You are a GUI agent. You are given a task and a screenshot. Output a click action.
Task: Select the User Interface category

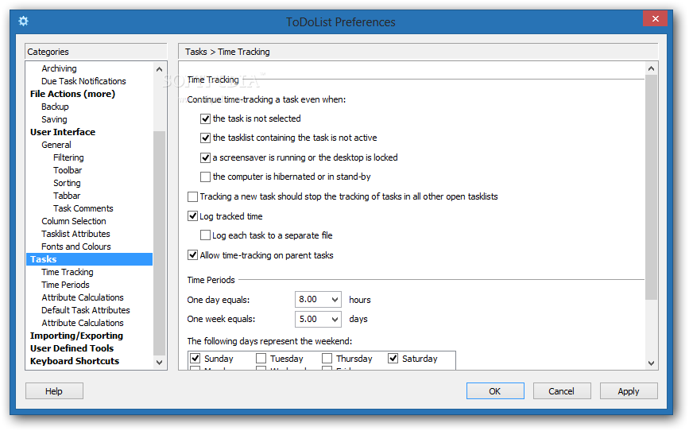[x=63, y=132]
